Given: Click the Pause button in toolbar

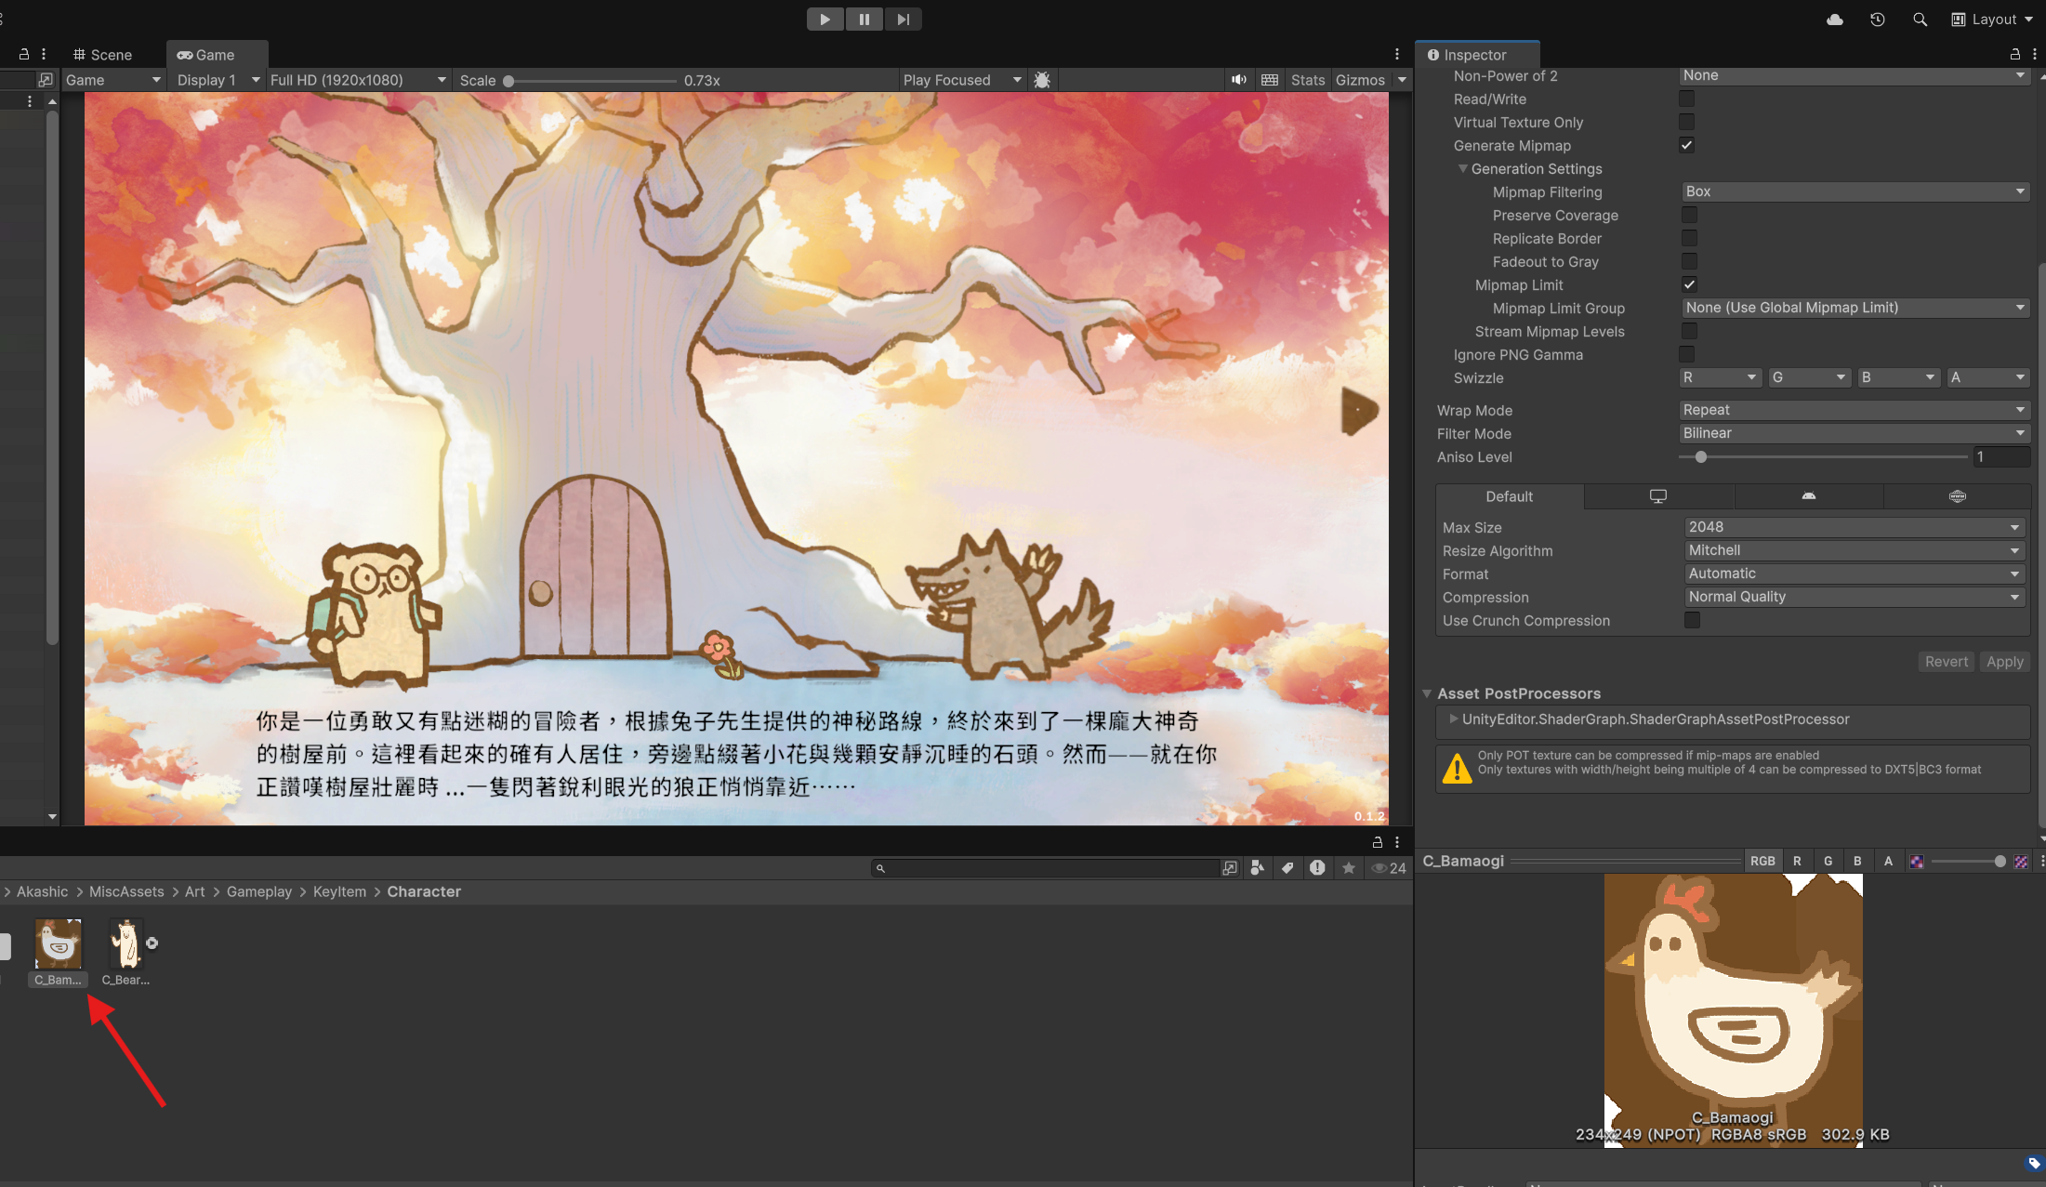Looking at the screenshot, I should coord(864,20).
